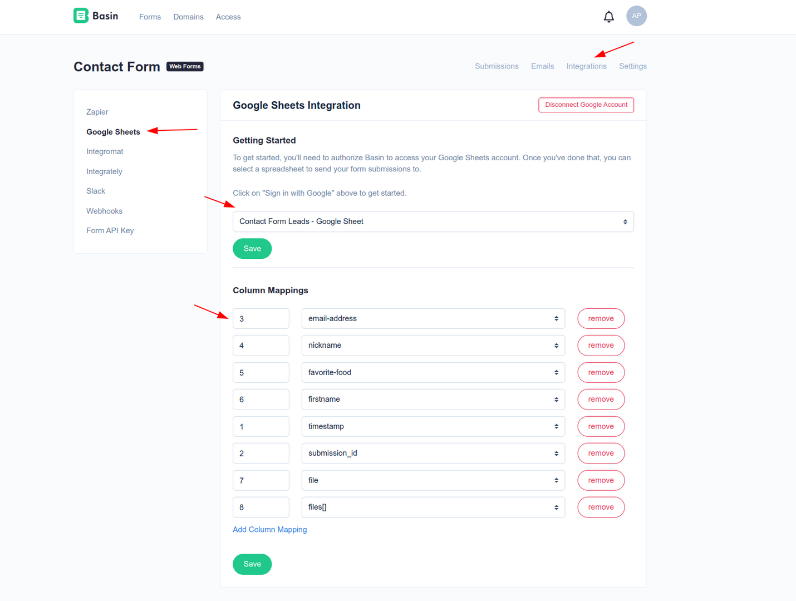Screen dimensions: 796x601
Task: Open the AP user avatar menu
Action: [x=636, y=16]
